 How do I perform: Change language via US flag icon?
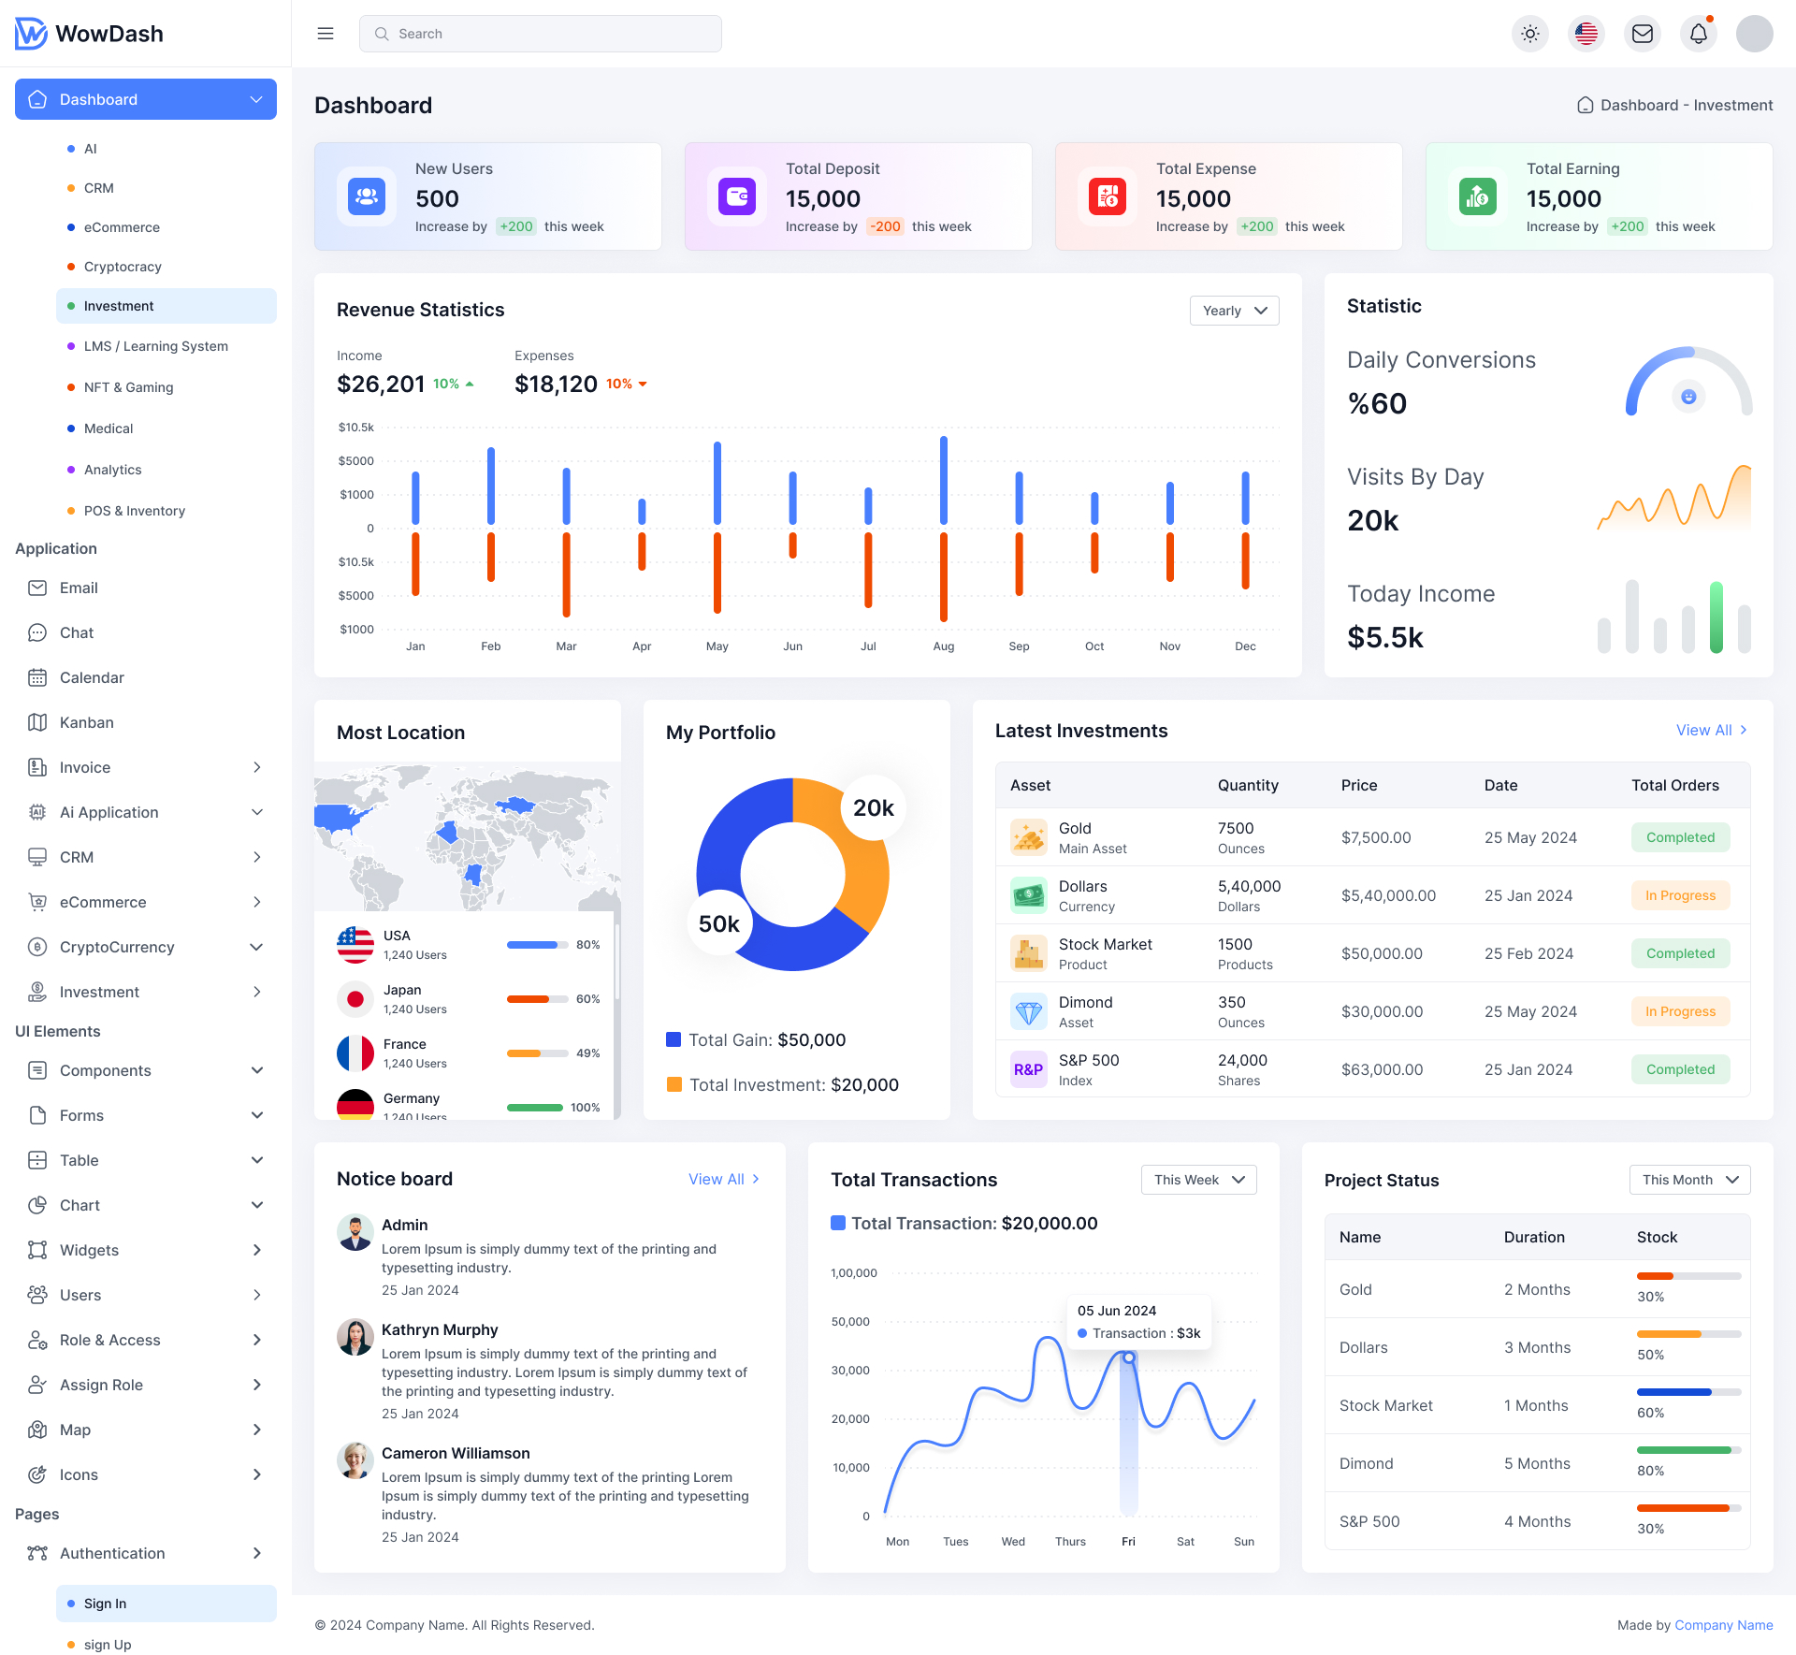(1586, 33)
